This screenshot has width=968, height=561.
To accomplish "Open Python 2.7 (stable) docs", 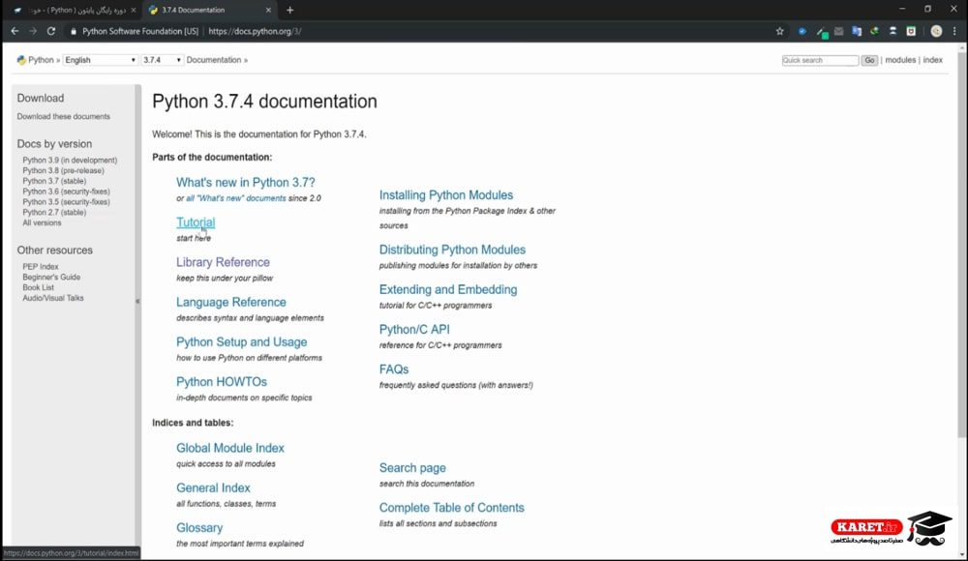I will [x=54, y=212].
